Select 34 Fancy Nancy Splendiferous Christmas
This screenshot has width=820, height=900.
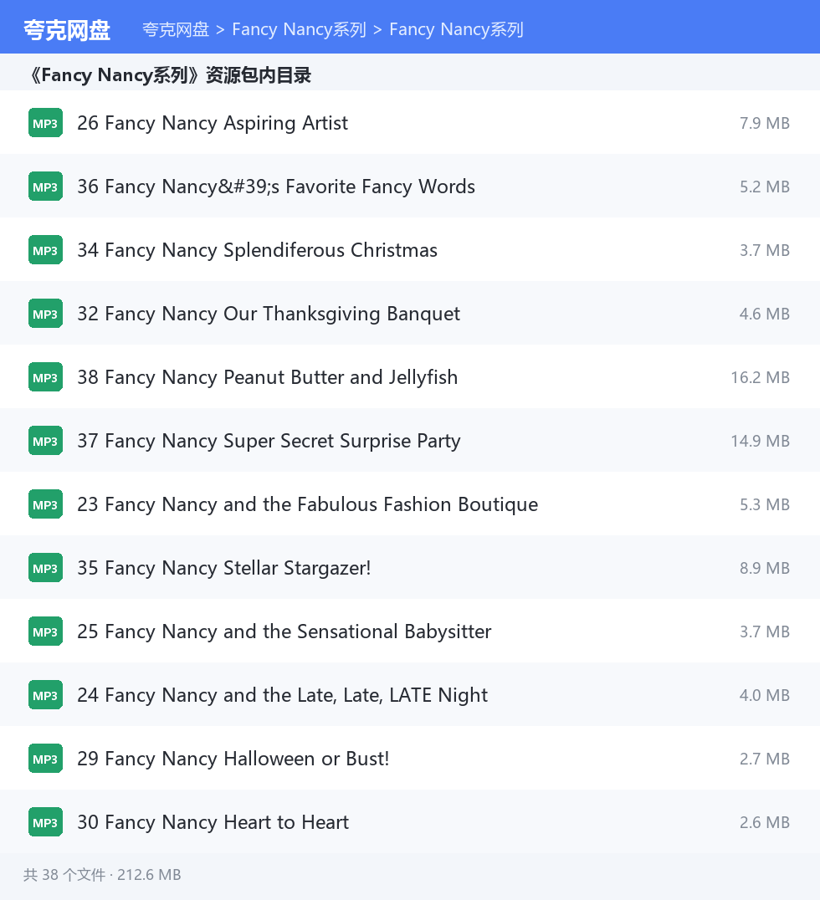257,250
